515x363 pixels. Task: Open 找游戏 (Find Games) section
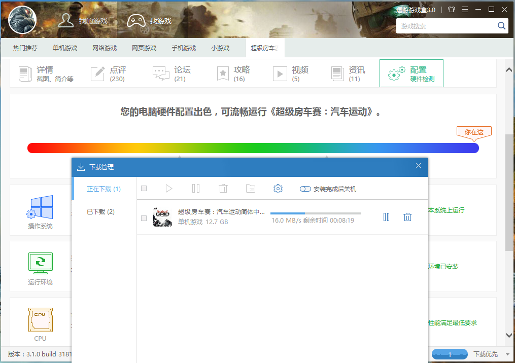pos(150,21)
